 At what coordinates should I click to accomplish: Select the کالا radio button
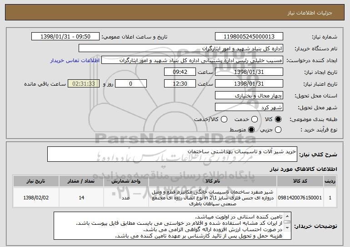[278, 119]
